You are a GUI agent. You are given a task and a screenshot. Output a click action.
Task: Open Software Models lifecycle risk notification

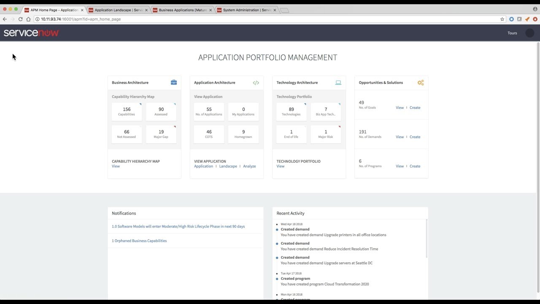(178, 226)
